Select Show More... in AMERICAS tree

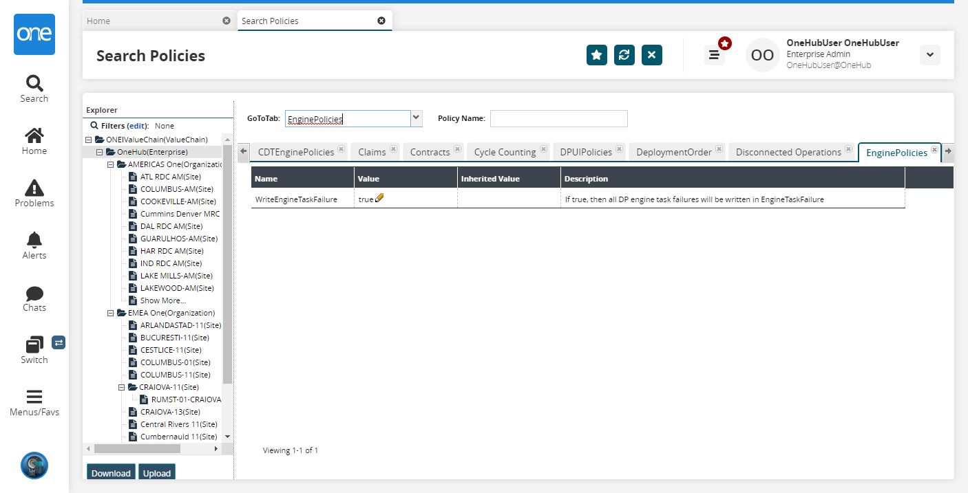162,300
